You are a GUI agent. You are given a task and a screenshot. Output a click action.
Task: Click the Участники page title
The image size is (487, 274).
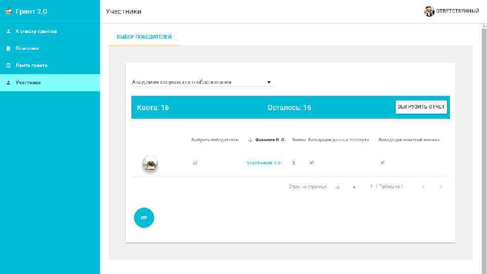click(x=124, y=12)
